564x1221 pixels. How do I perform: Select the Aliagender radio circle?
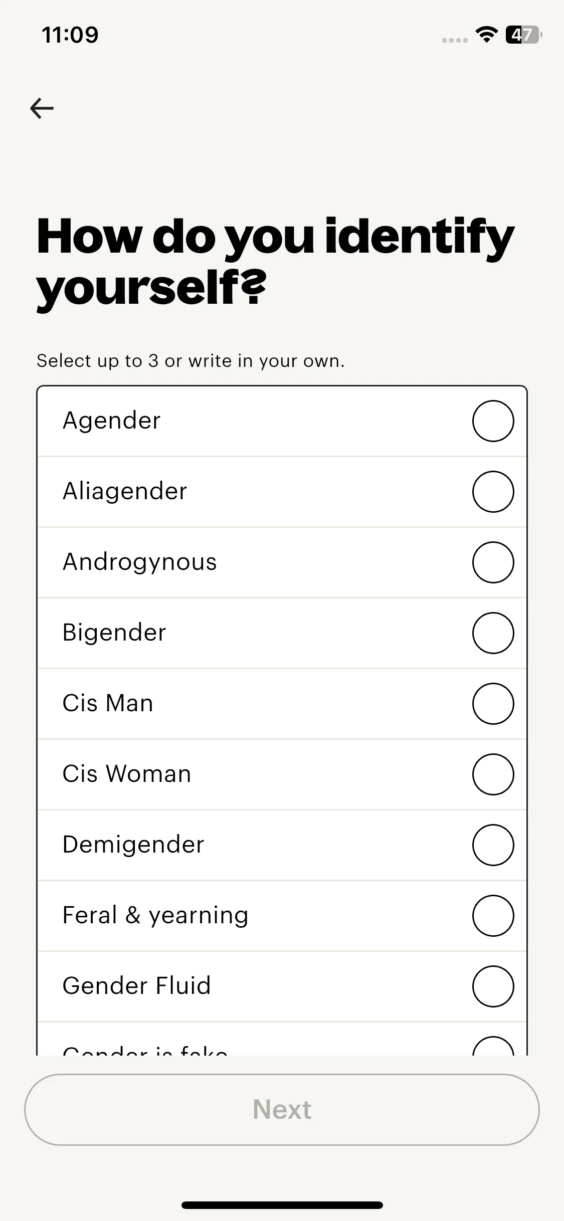click(x=493, y=492)
